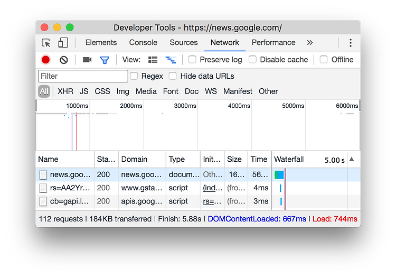Filter requests by Other
The width and height of the screenshot is (396, 278).
tap(268, 91)
